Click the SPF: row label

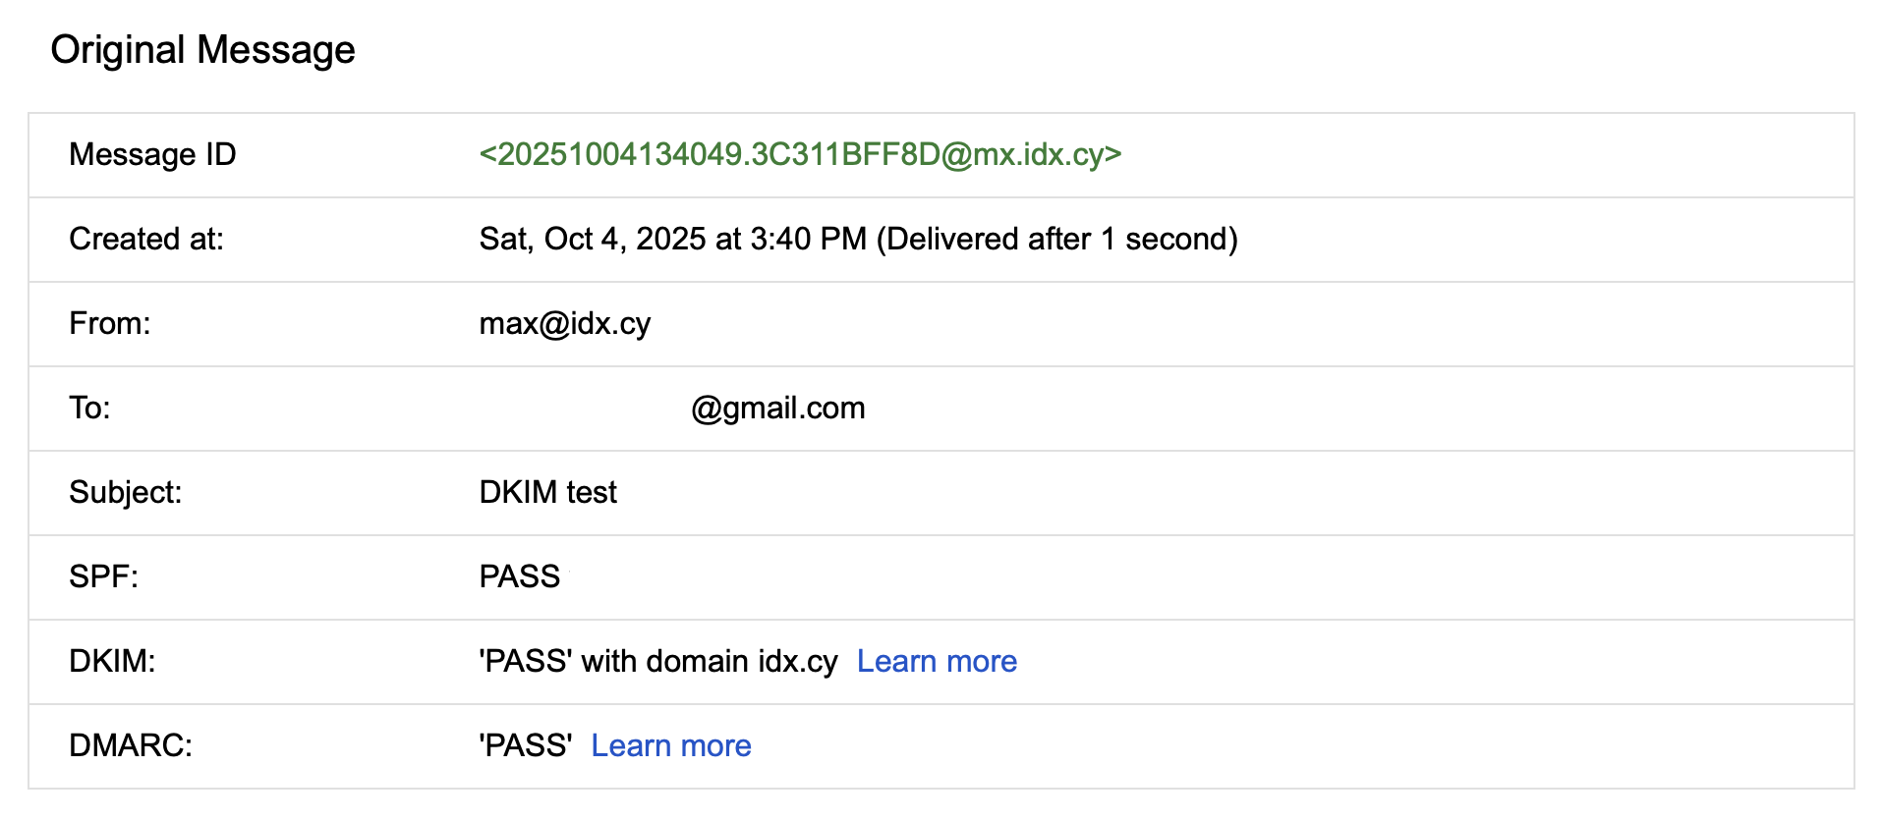click(x=104, y=576)
